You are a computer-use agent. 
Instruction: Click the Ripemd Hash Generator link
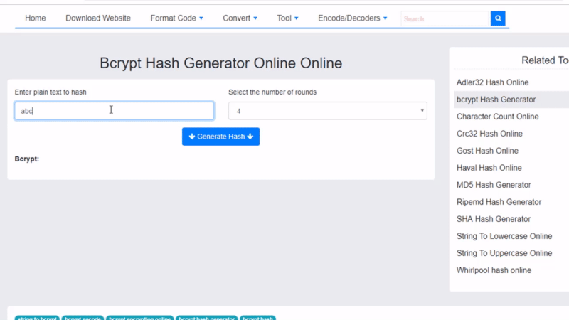[x=499, y=202]
